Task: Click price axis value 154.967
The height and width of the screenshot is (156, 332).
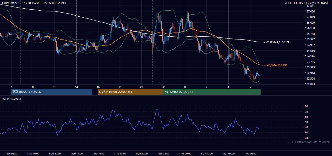Action: point(310,45)
